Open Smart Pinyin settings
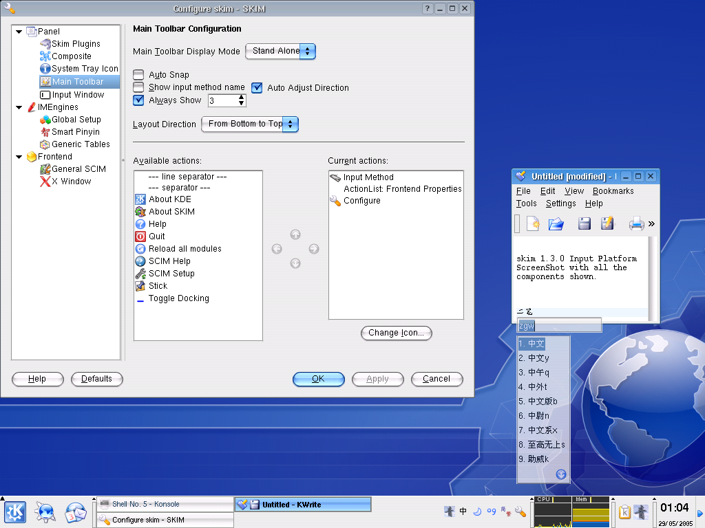Screen dimensions: 705x528 70,132
